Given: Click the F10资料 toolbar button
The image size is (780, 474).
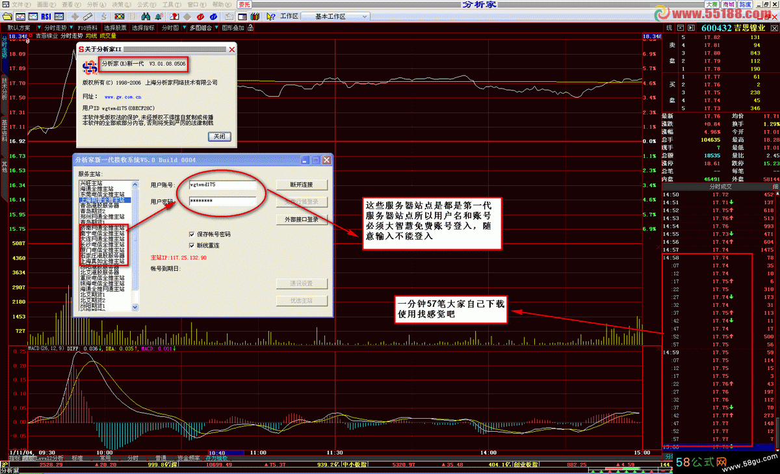Looking at the screenshot, I should (87, 28).
